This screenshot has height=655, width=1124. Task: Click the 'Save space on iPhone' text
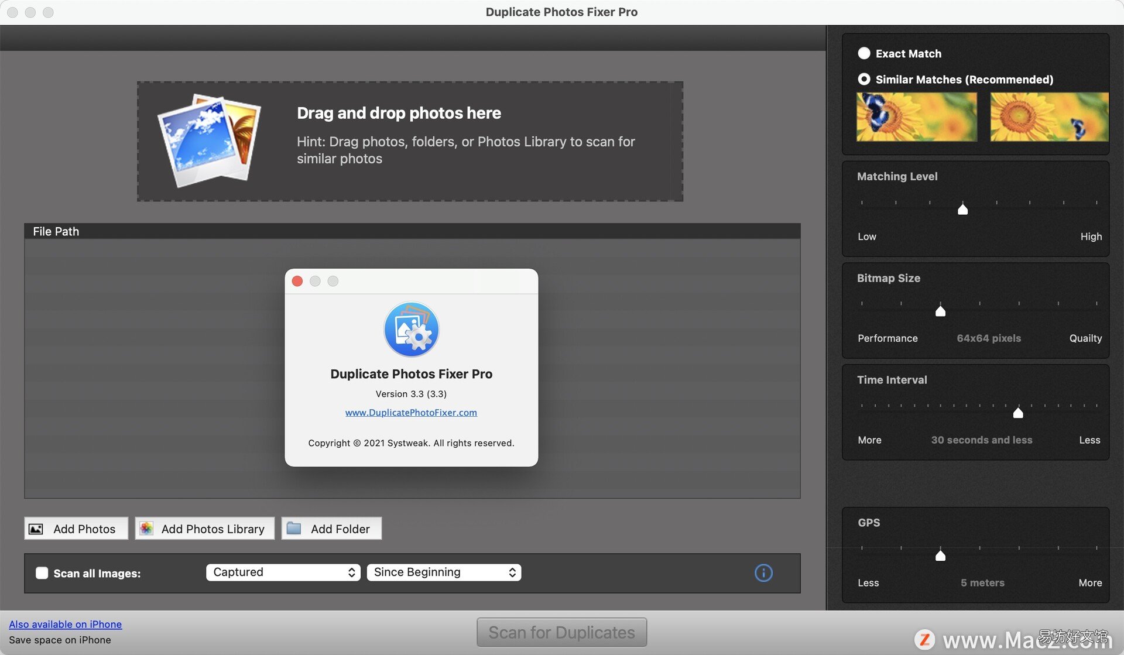click(60, 640)
